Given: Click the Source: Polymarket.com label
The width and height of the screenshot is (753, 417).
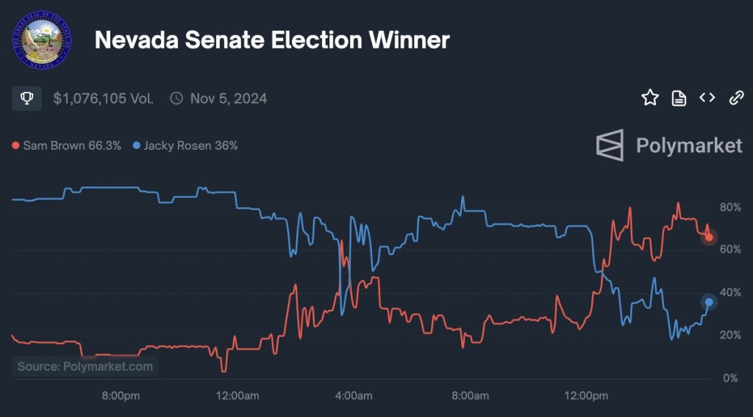Looking at the screenshot, I should click(x=85, y=366).
